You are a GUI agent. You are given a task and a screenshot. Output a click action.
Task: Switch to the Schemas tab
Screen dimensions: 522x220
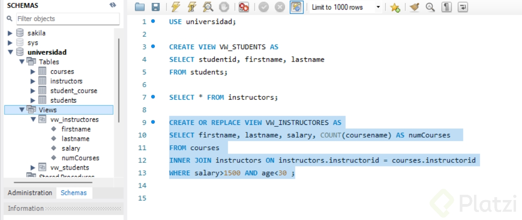click(x=74, y=193)
